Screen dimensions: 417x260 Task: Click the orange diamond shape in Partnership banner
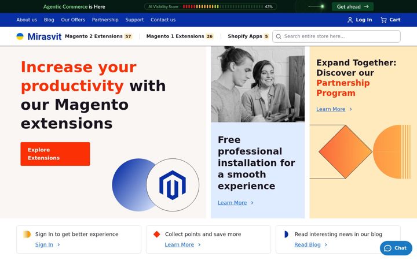click(x=345, y=152)
